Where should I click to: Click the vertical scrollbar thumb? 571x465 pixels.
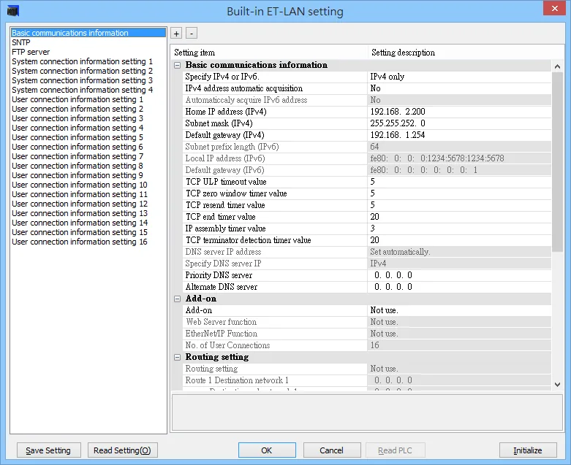(x=557, y=162)
